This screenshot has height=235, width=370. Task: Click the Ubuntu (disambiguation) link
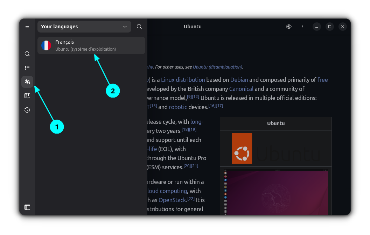217,67
